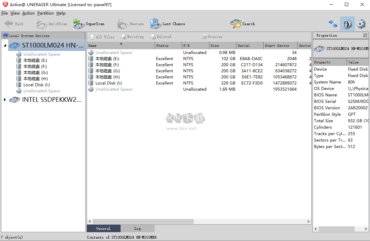Click left scroll arrow of file list
370x241 pixels.
[90, 221]
